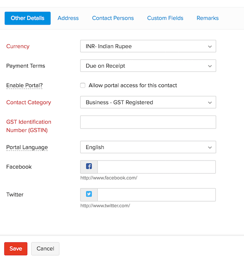Click the Portal Language label
The height and width of the screenshot is (260, 244).
pyautogui.click(x=27, y=147)
